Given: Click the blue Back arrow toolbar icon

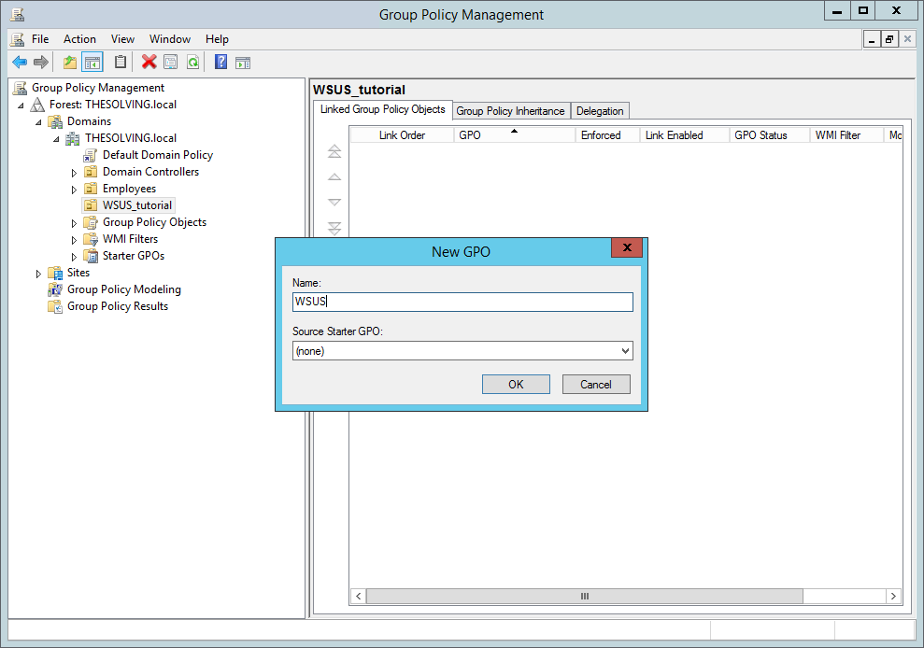Looking at the screenshot, I should click(x=20, y=62).
